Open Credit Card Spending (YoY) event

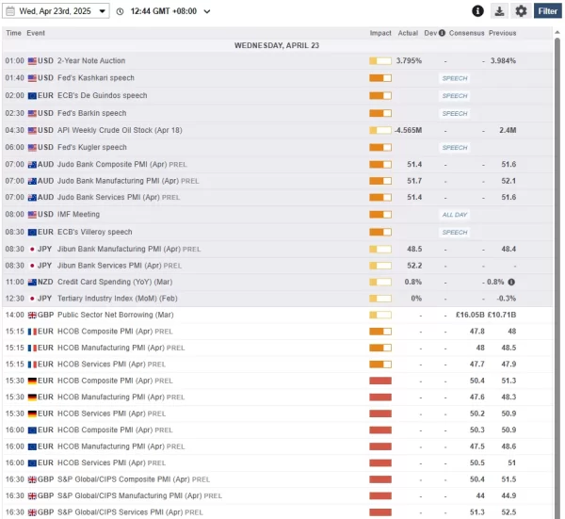click(115, 282)
